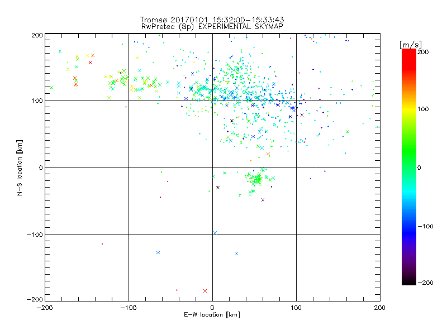Click the E-W axis tick label "100"
Image resolution: width=447 pixels, height=335 pixels.
(x=296, y=308)
